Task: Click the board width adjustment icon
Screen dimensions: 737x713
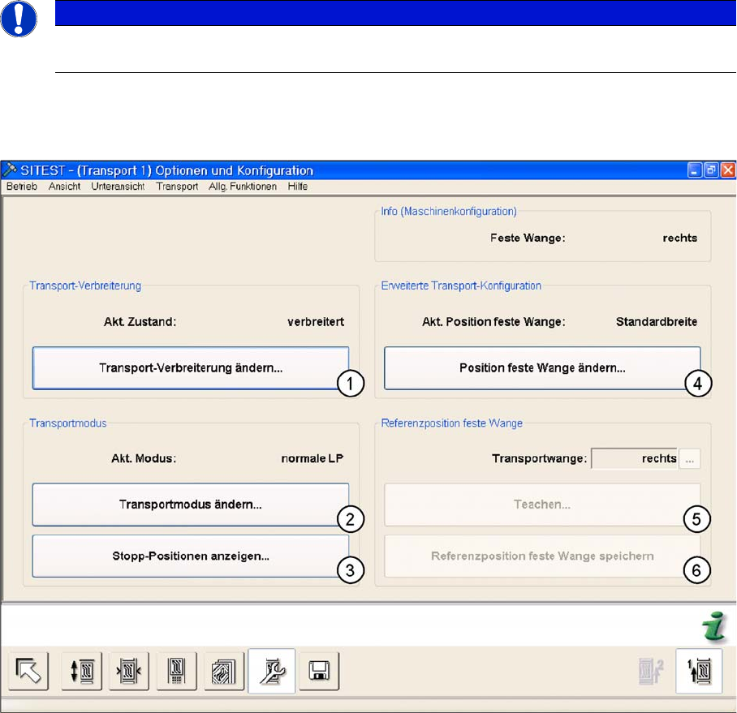Action: (130, 672)
